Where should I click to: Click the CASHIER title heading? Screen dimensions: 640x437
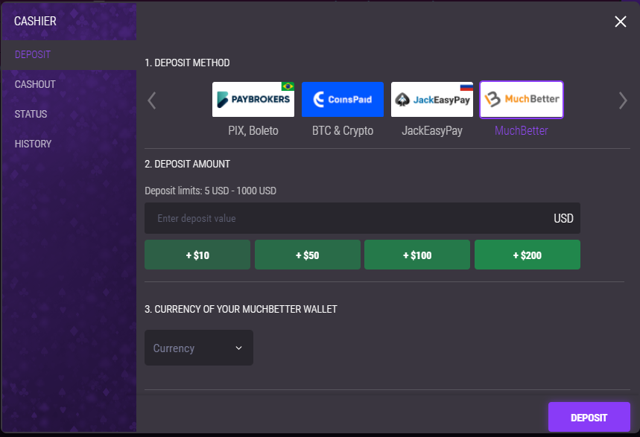[x=35, y=22]
